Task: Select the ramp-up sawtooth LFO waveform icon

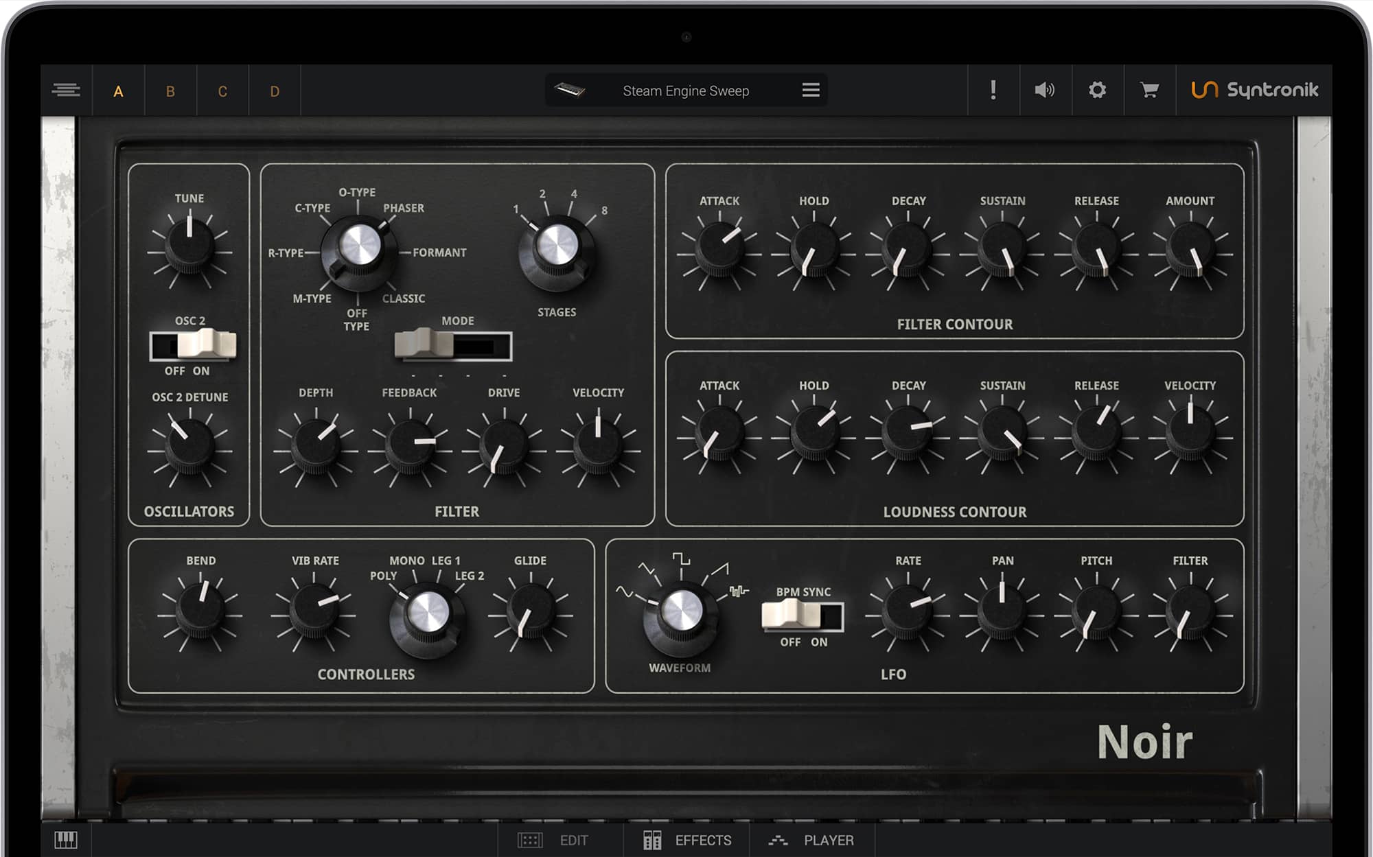Action: coord(719,569)
